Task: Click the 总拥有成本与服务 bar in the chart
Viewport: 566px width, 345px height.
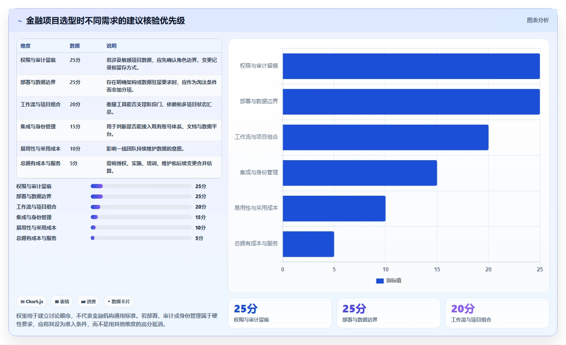Action: tap(308, 244)
